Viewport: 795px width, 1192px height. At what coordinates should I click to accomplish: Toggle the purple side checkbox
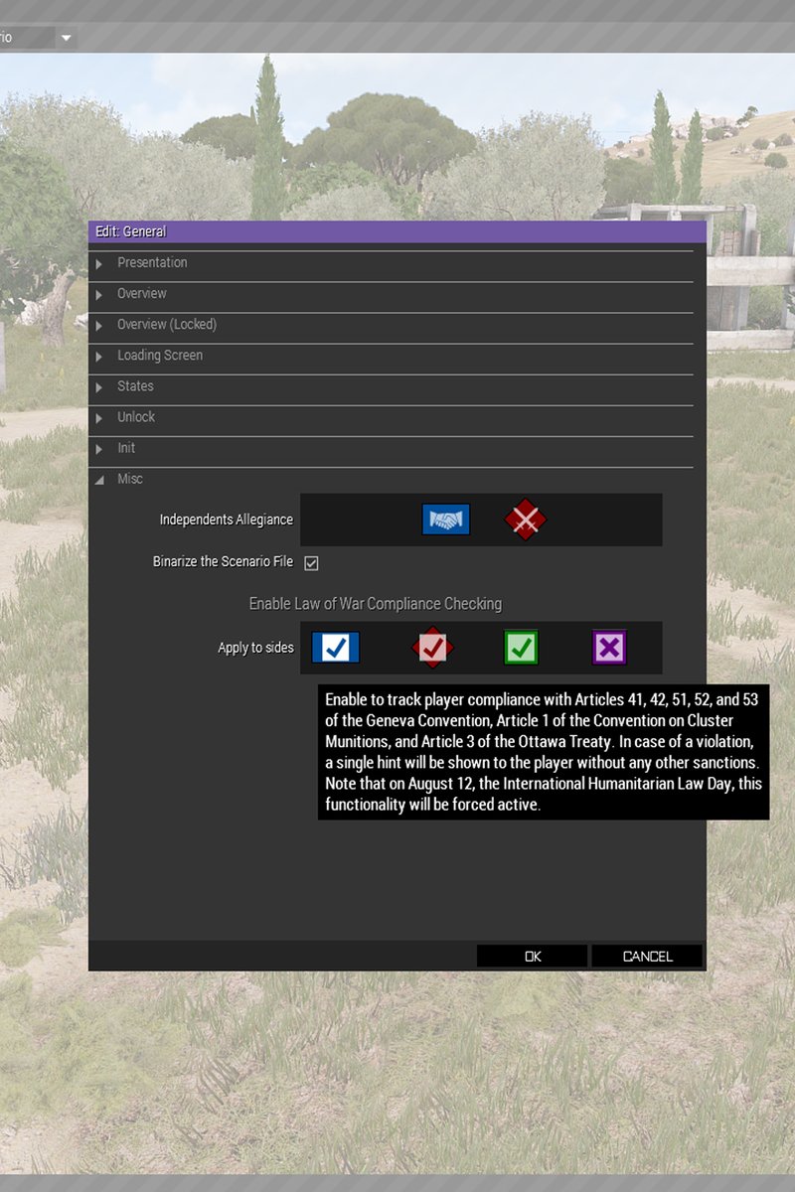point(609,648)
